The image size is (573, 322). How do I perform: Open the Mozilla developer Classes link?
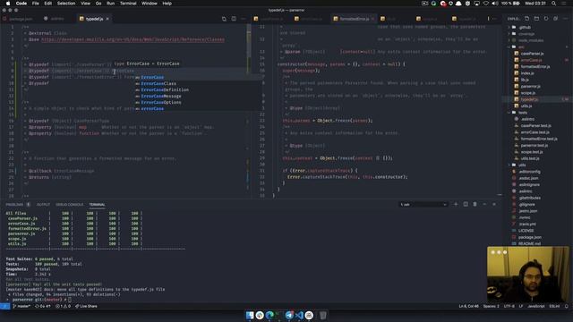133,39
